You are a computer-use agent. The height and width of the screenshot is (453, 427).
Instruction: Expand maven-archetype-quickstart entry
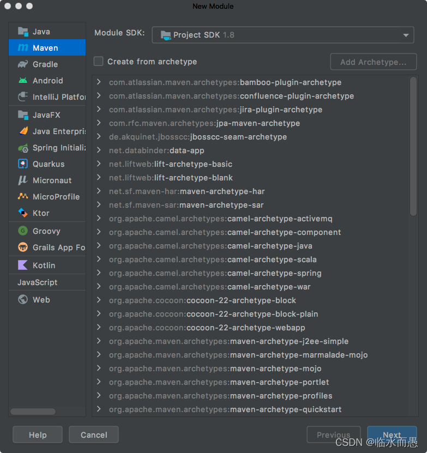tap(99, 409)
